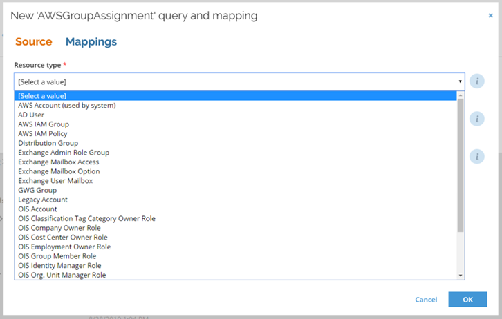
Task: Choose 'AWS Account (used by system)'
Action: coord(236,105)
